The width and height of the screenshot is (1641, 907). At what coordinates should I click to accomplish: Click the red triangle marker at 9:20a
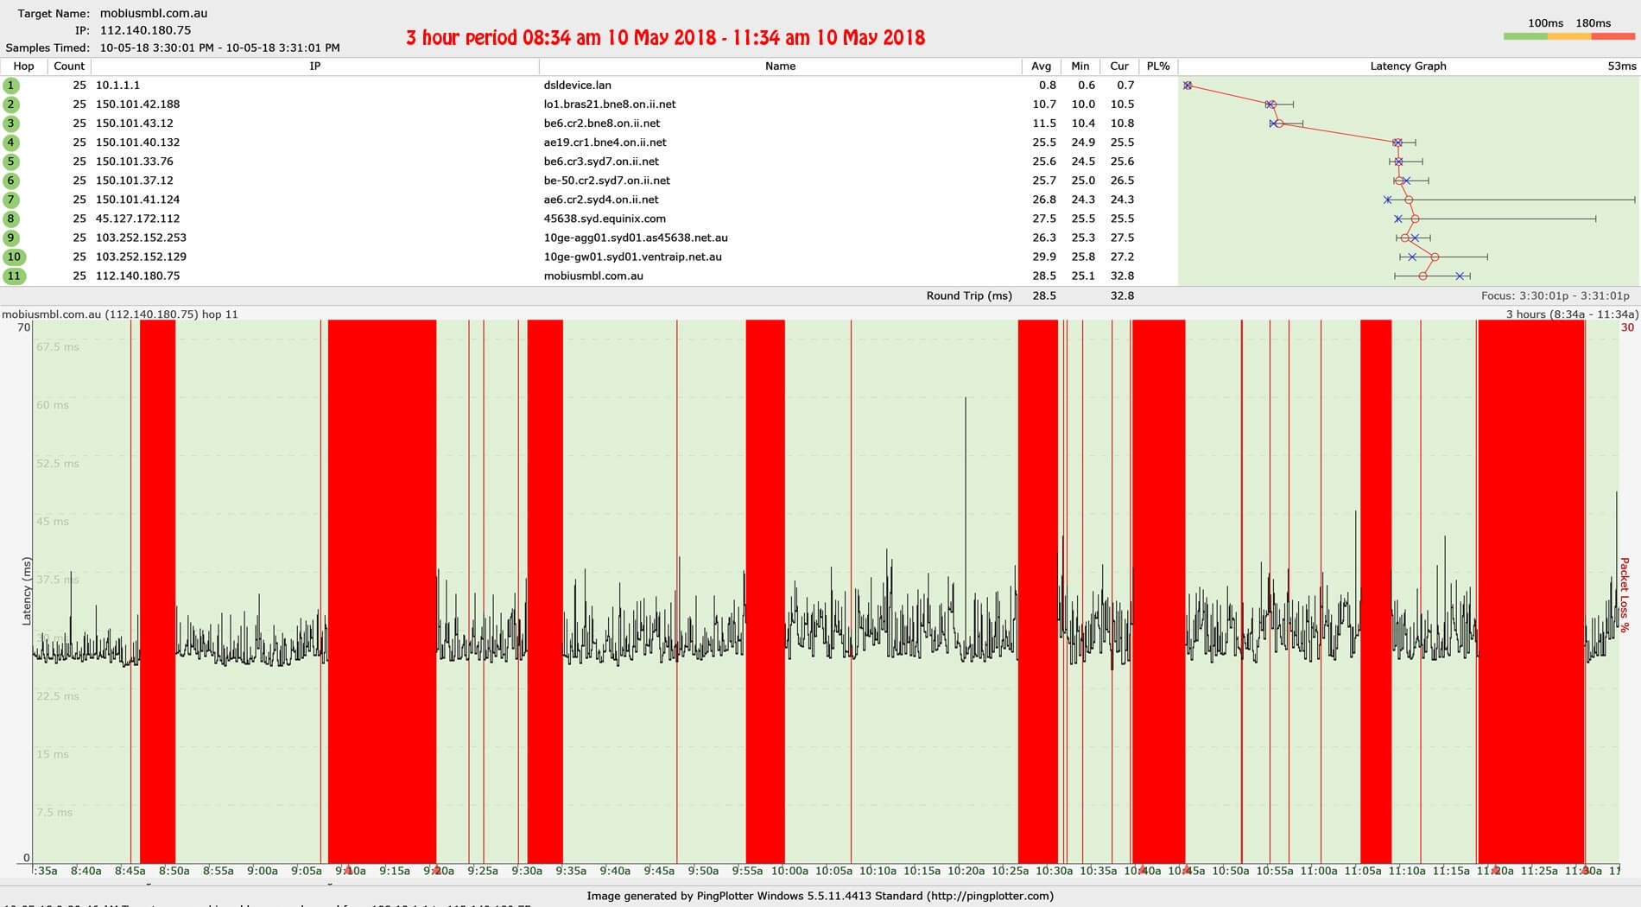(437, 870)
